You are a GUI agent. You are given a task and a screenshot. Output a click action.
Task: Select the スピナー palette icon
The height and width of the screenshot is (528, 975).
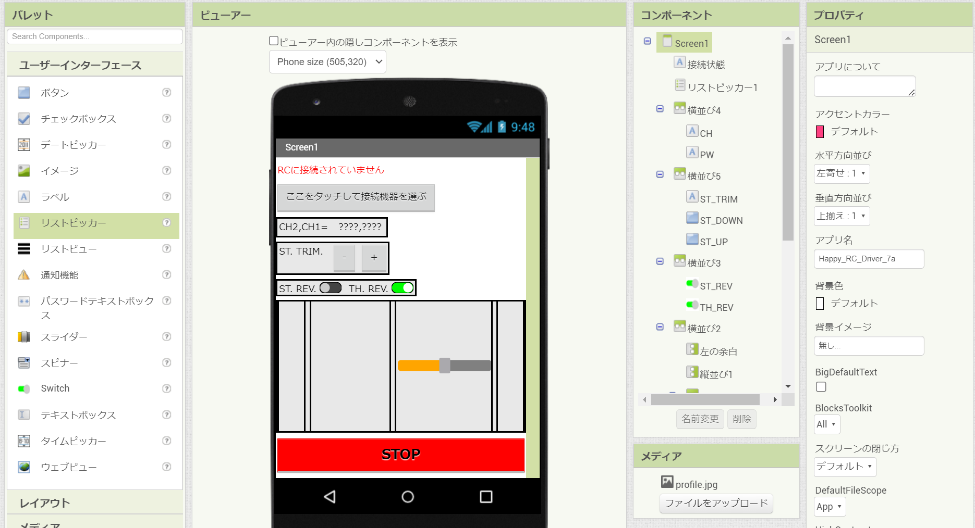24,363
